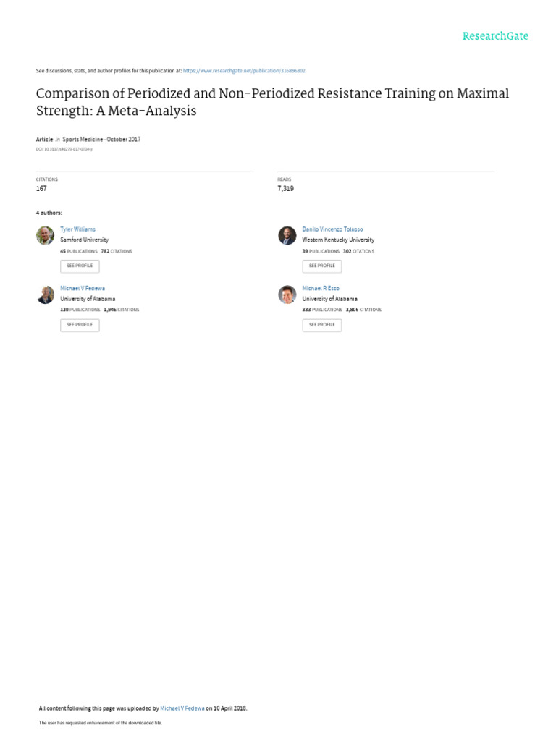
Task: Click the reads count 7,319
Action: click(285, 189)
